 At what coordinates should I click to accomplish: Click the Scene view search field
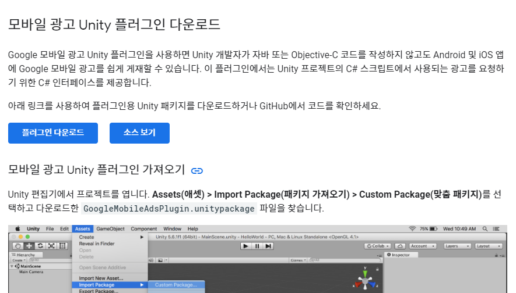[345, 260]
